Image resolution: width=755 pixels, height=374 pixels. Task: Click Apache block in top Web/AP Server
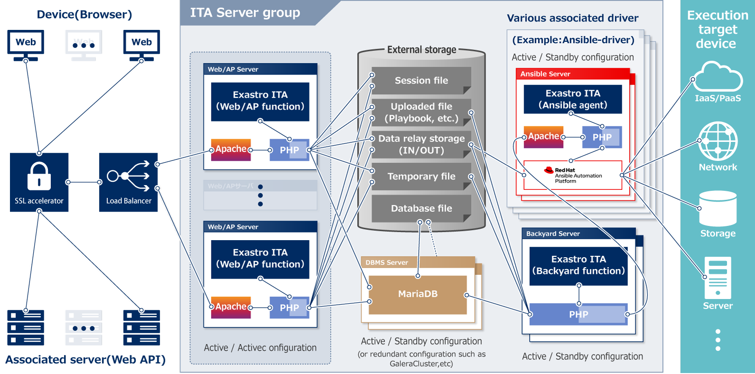coord(231,150)
